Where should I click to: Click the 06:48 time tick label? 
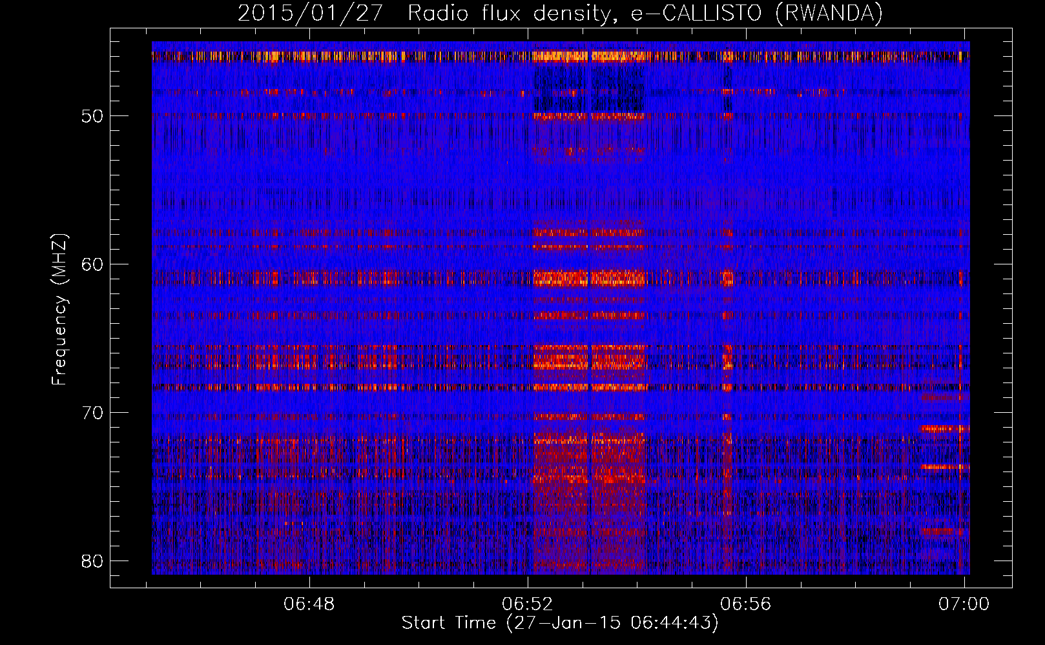point(309,604)
